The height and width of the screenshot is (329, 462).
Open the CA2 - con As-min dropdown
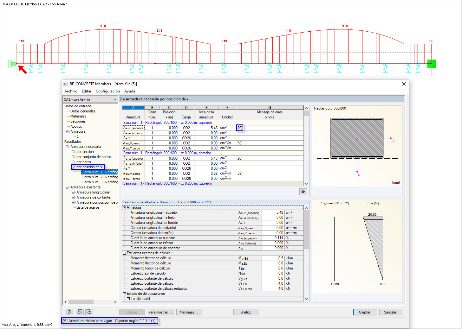[x=115, y=99]
